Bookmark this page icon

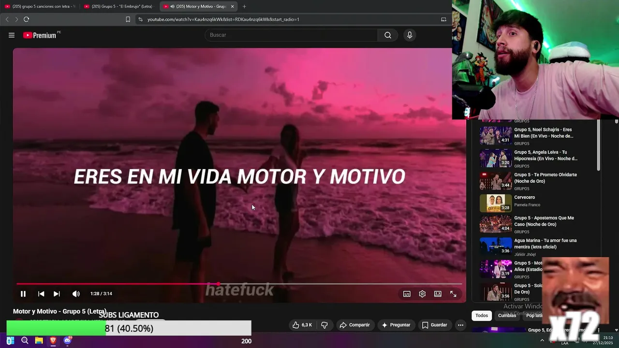coord(128,19)
